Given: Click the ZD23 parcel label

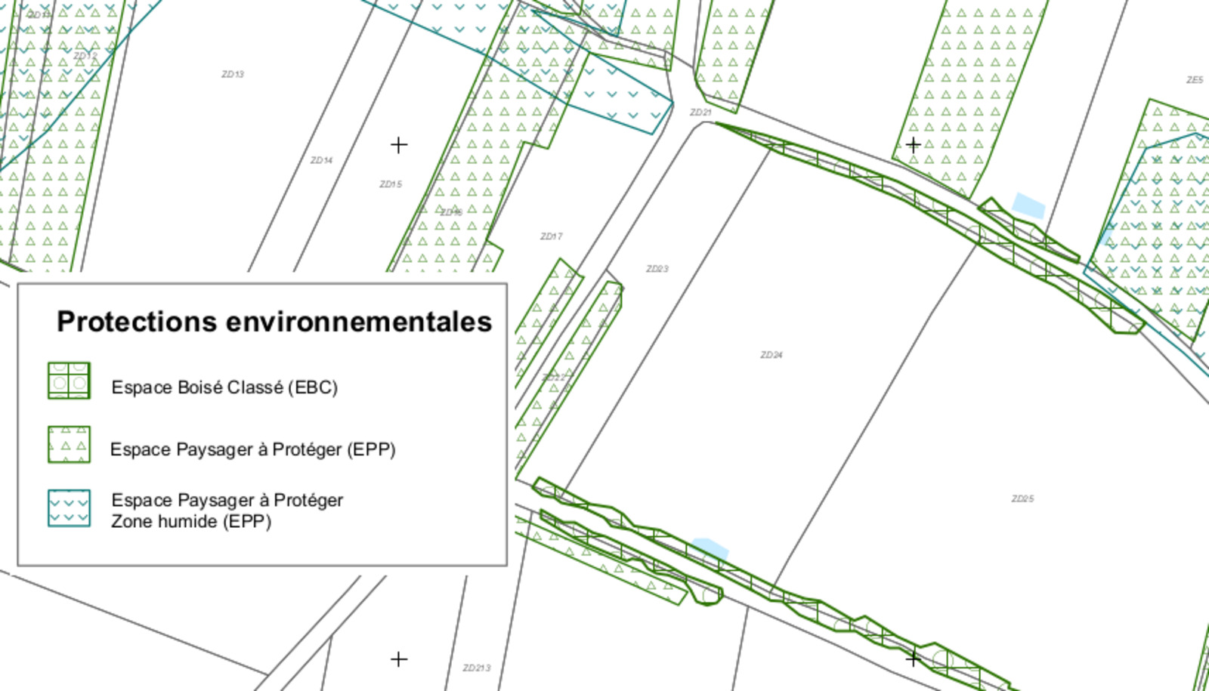Looking at the screenshot, I should (x=657, y=269).
